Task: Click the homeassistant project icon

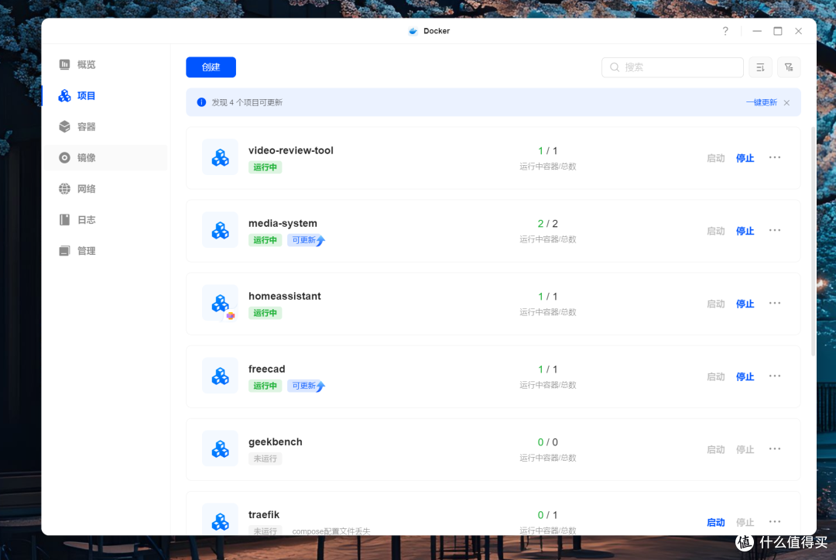Action: coord(220,303)
